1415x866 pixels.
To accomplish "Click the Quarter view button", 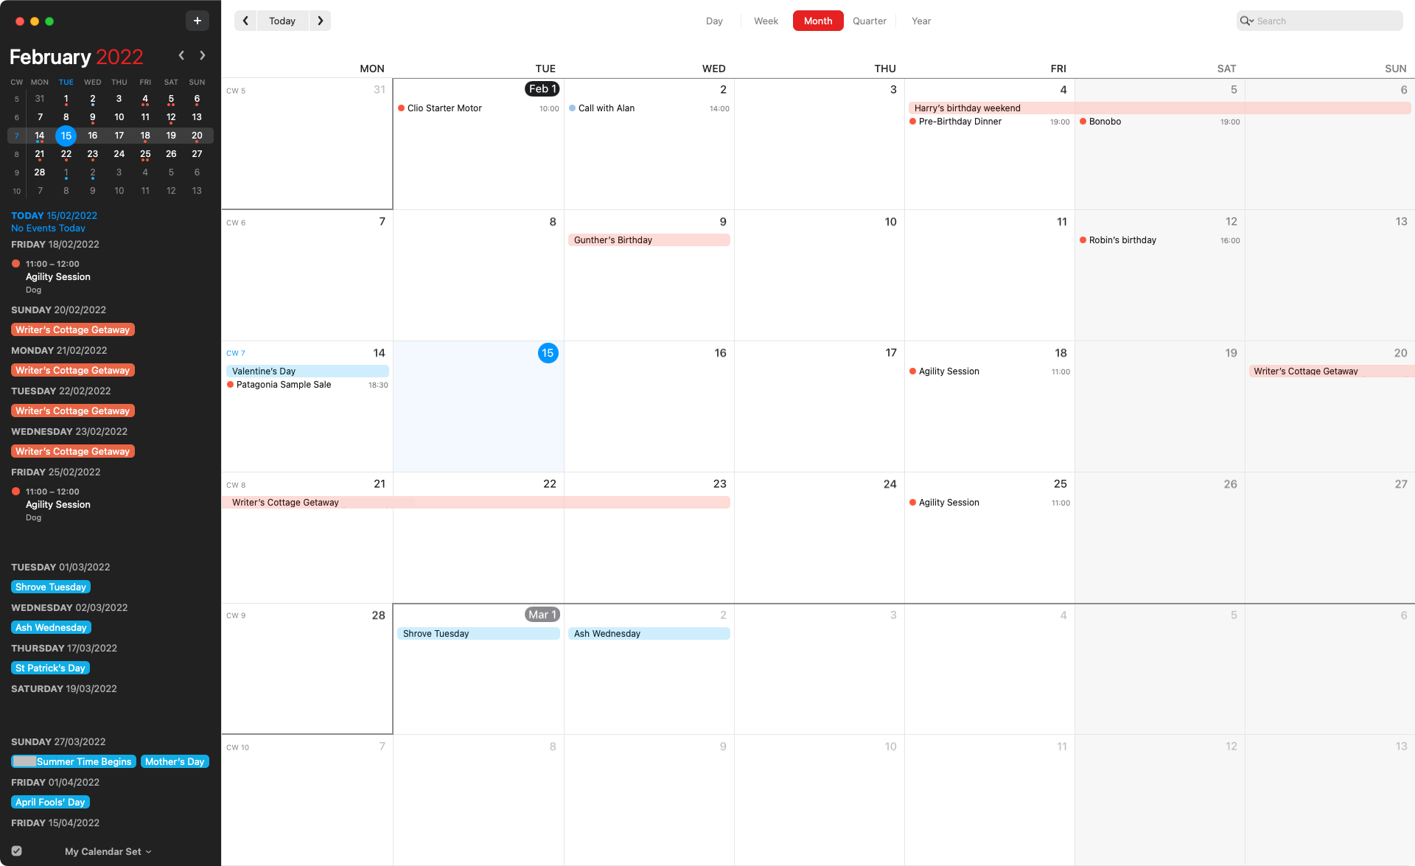I will click(x=869, y=20).
